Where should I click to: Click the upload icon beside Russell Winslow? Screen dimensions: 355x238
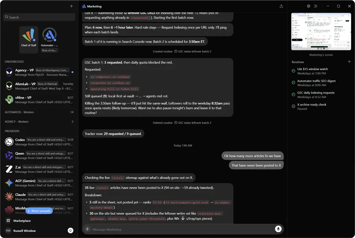[x=71, y=231]
